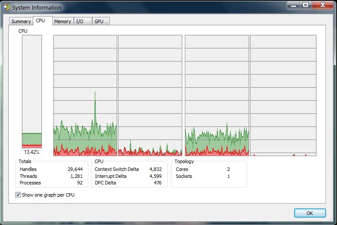Click the overall CPU usage bar
The height and width of the screenshot is (225, 337).
32,92
